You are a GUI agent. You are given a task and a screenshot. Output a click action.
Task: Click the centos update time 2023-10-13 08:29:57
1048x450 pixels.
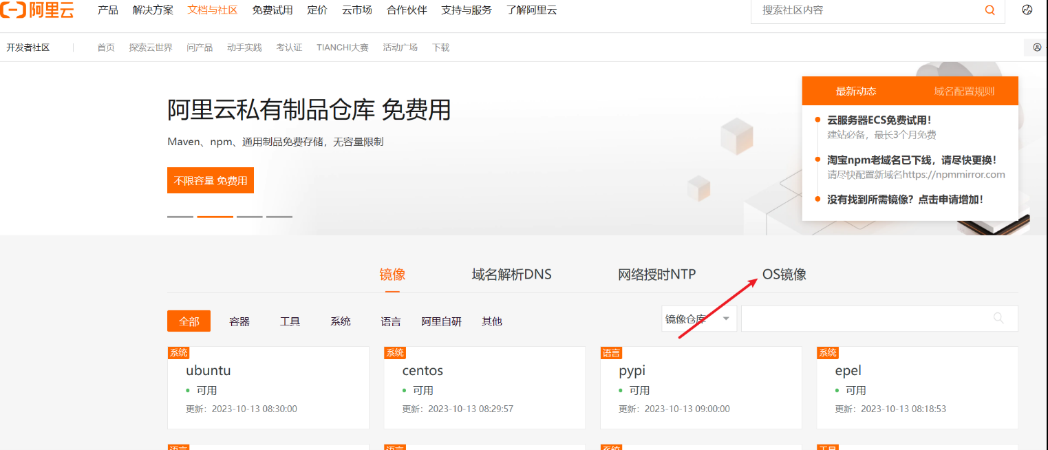(x=471, y=409)
